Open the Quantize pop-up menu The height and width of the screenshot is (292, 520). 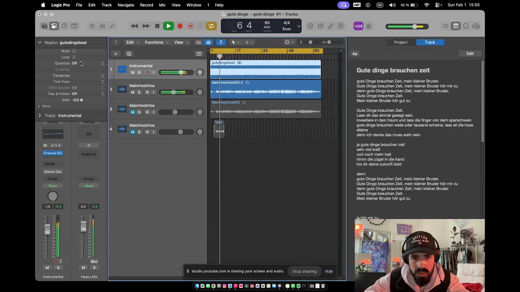88,63
